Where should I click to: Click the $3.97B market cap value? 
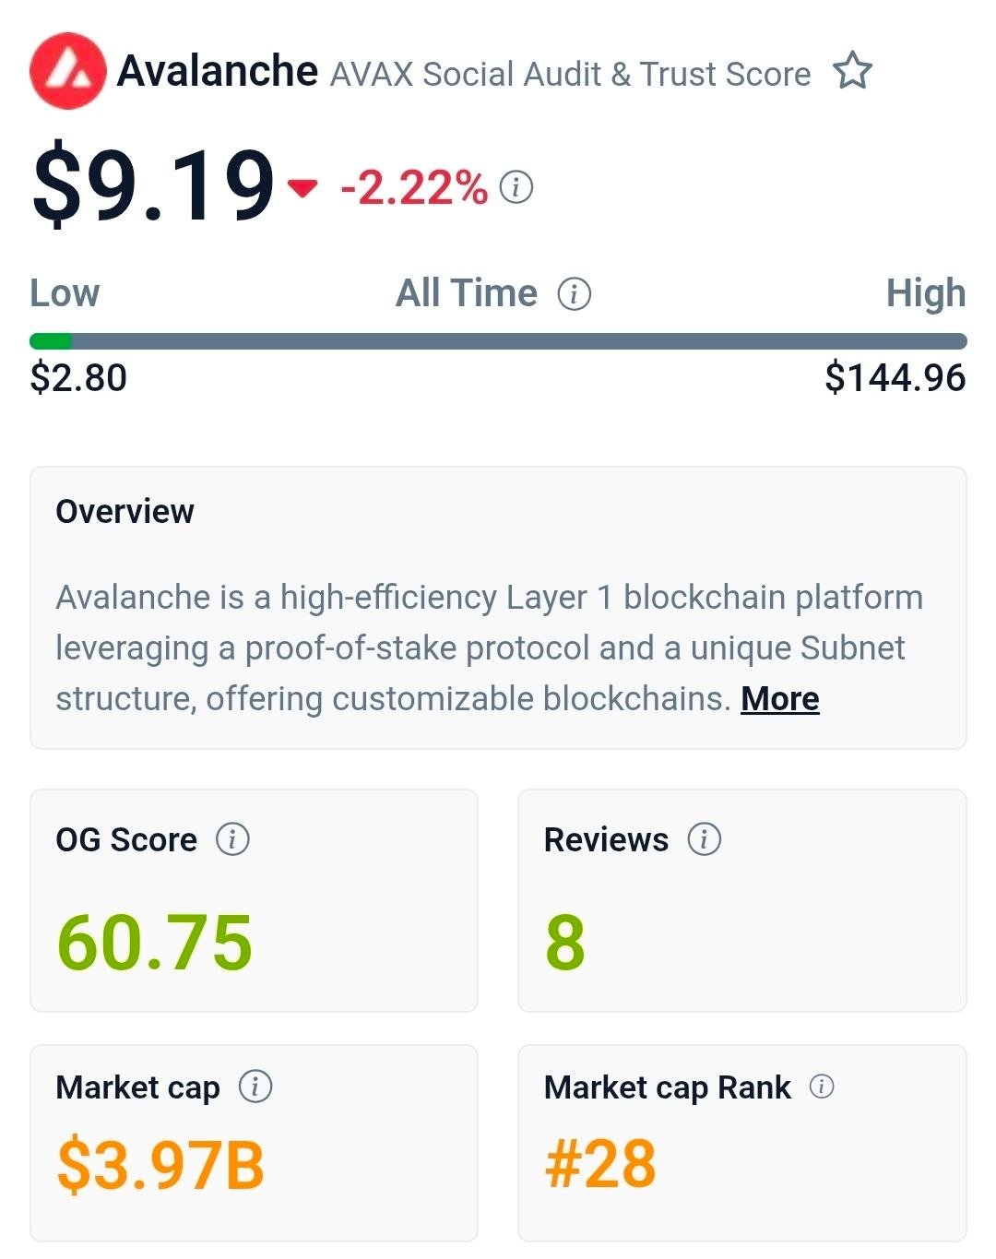[x=160, y=1165]
